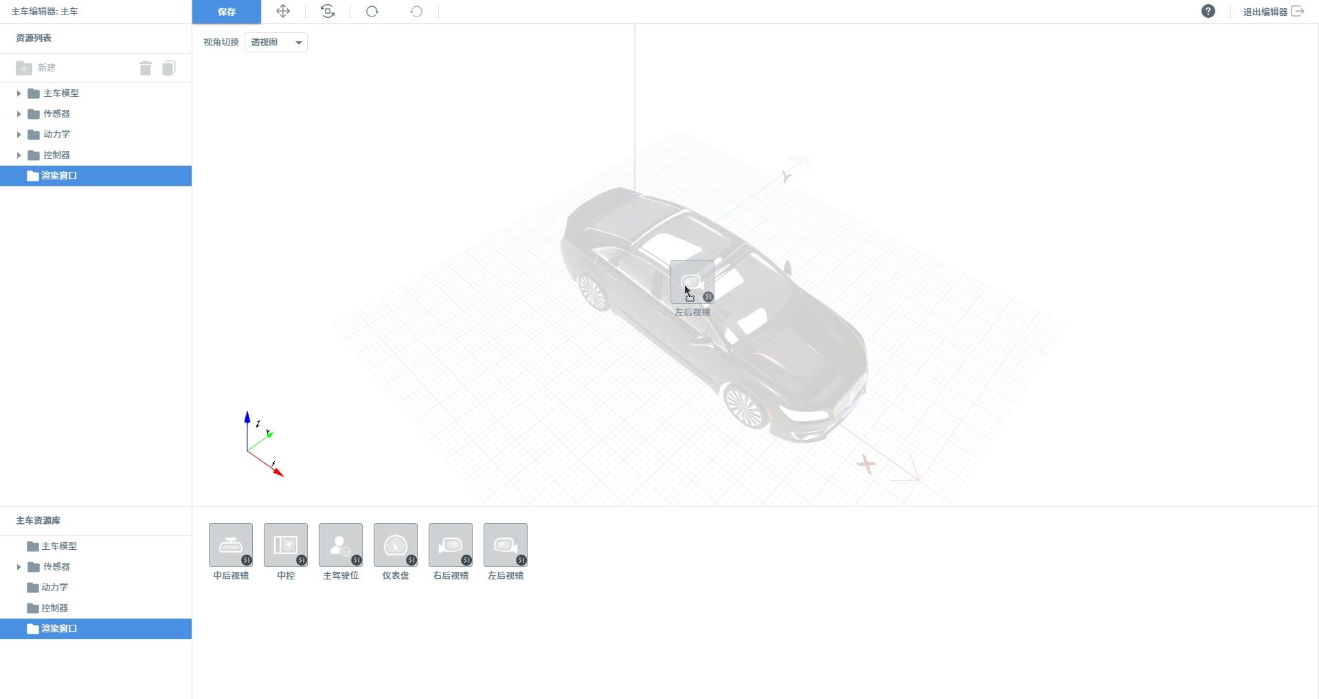Viewport: 1319px width, 699px height.
Task: Click the redo rotate icon
Action: [372, 11]
